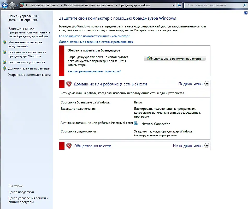Click 'Домашние или рабочие (частные) сети' header
The image size is (248, 209).
click(x=110, y=84)
